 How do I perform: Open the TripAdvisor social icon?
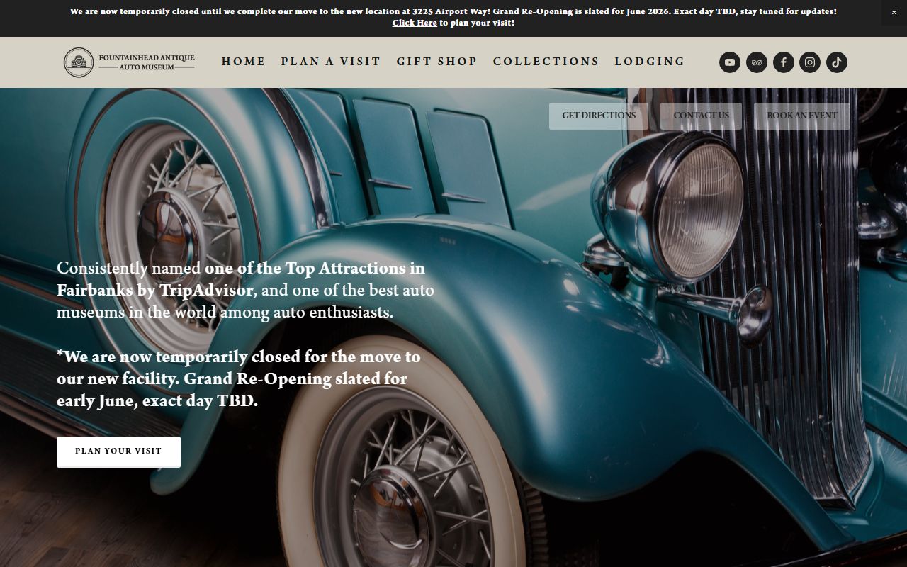tap(756, 62)
